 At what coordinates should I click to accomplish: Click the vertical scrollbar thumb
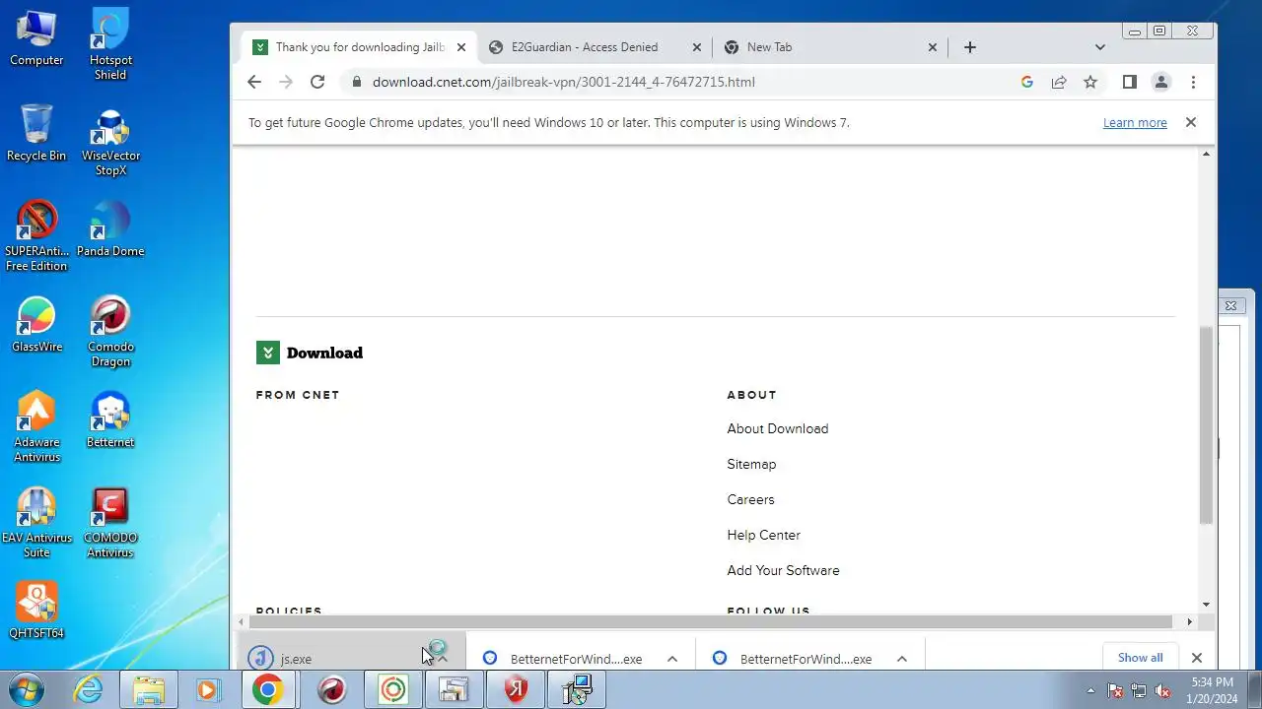point(1206,425)
